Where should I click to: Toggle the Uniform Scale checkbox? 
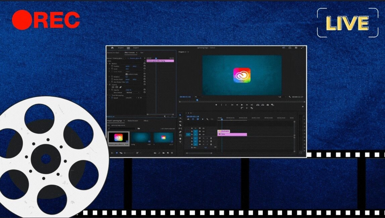pyautogui.click(x=127, y=74)
